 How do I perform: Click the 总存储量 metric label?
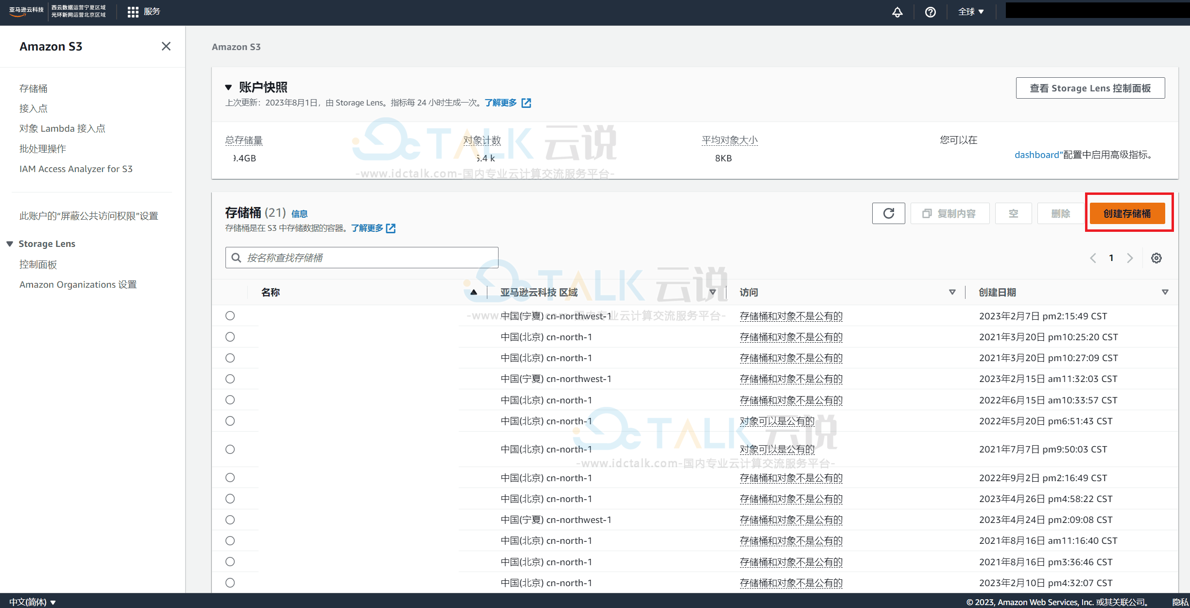[243, 140]
